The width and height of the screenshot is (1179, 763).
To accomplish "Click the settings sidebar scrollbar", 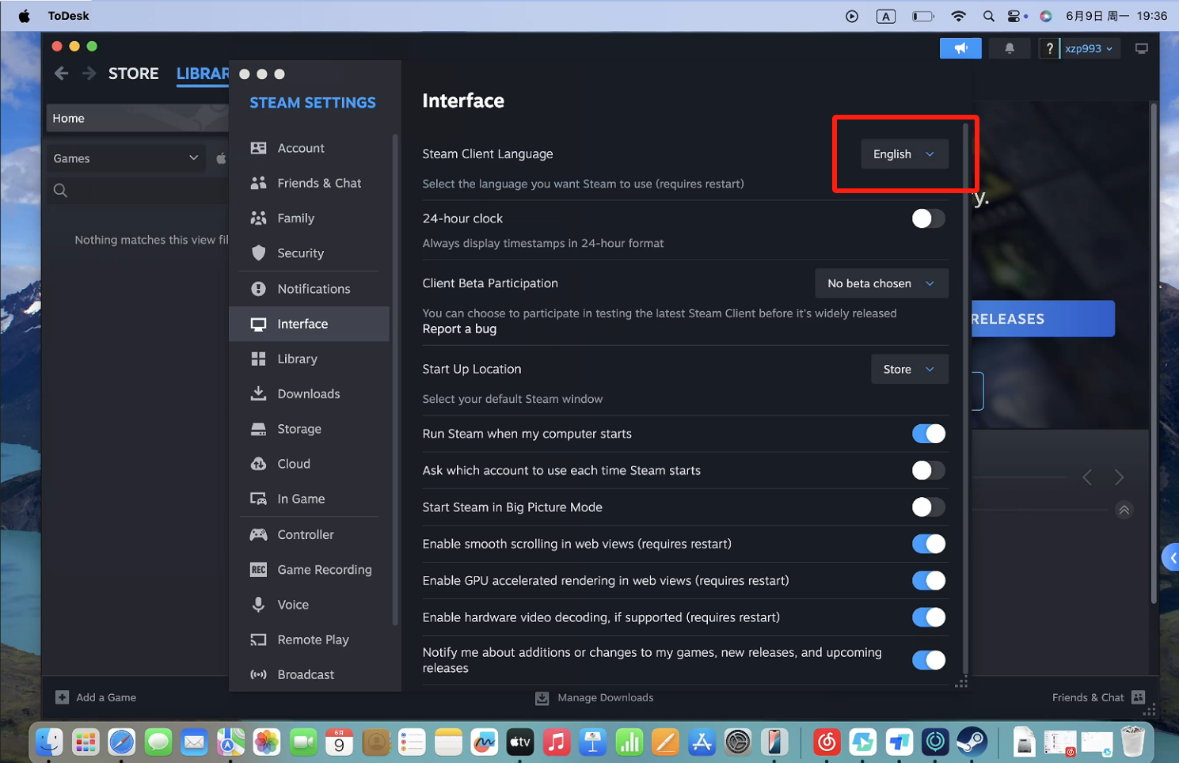I will tap(395, 380).
